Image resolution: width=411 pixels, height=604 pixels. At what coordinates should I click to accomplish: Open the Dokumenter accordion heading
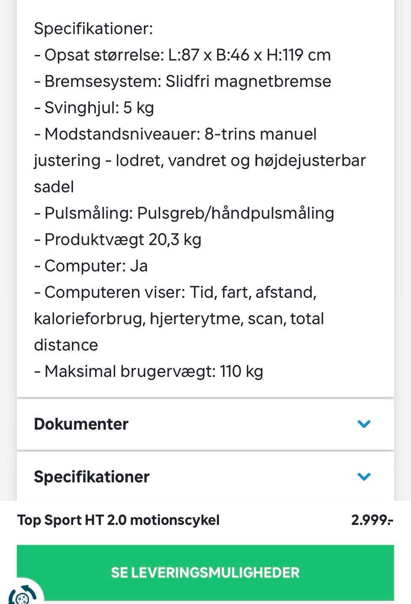click(81, 424)
